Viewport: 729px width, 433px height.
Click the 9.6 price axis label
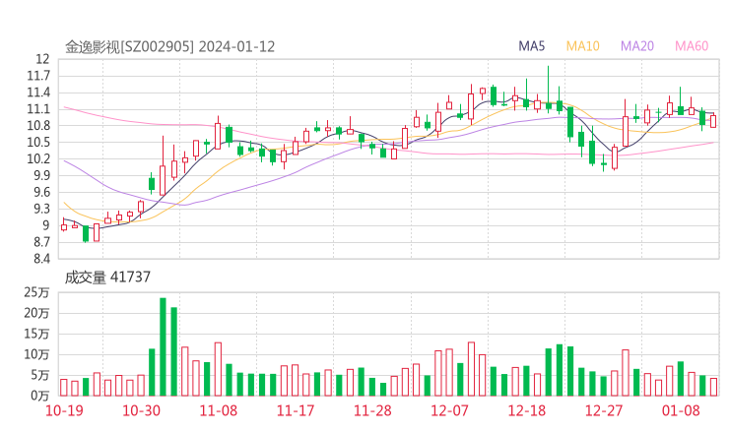(41, 192)
